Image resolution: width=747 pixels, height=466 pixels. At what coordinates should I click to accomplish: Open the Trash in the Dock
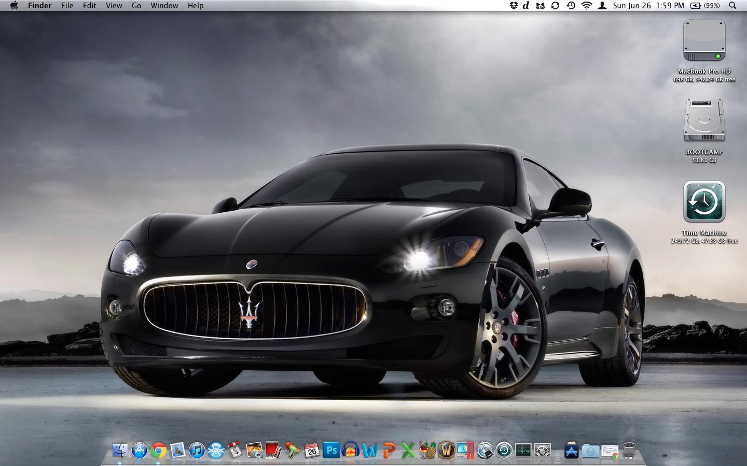click(x=629, y=450)
